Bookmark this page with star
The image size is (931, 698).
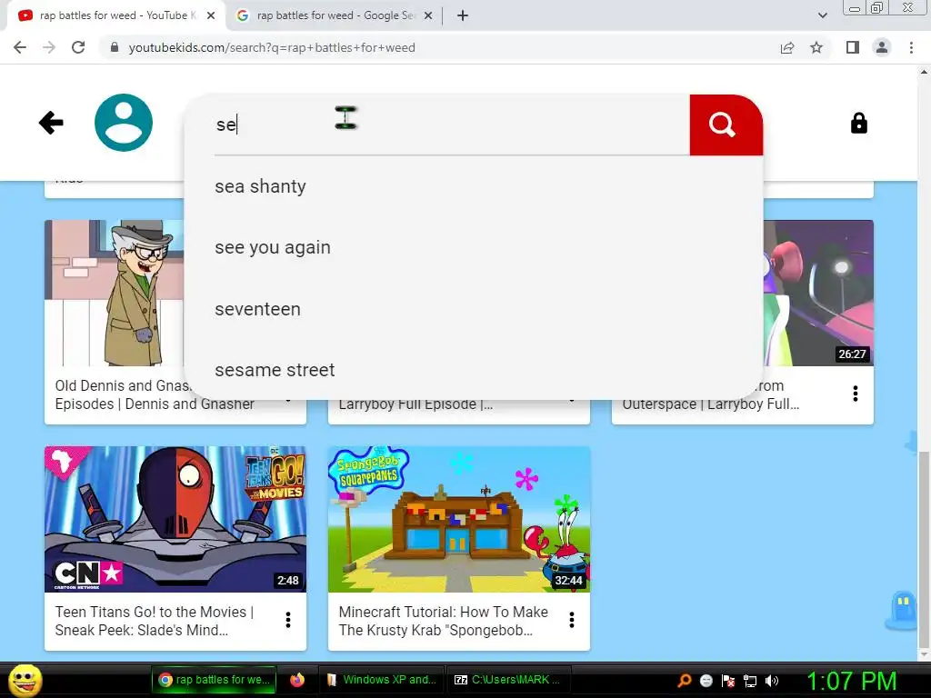click(x=816, y=47)
